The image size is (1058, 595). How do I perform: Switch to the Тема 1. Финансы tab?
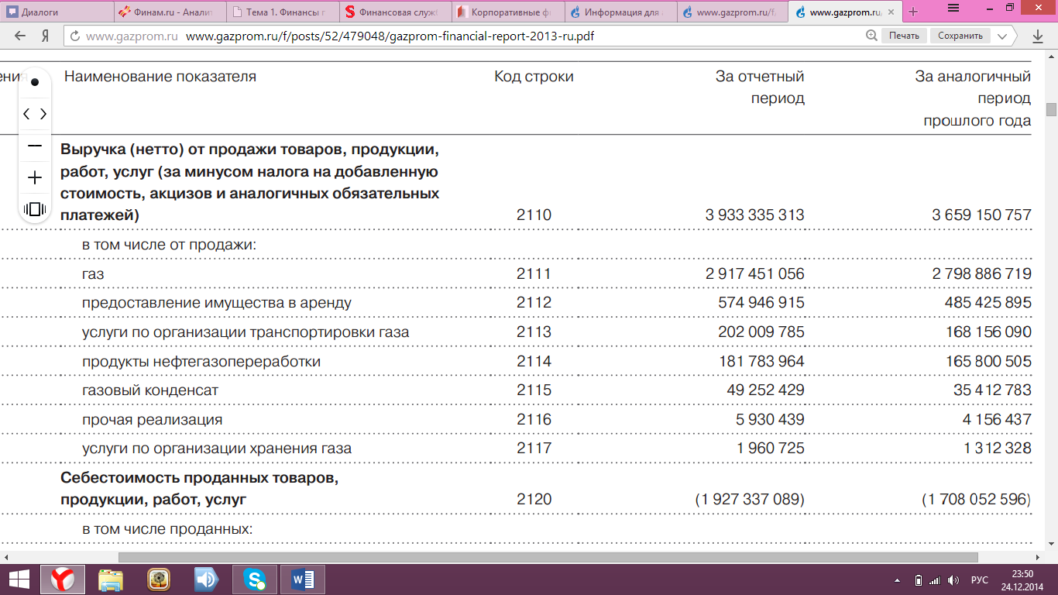283,12
